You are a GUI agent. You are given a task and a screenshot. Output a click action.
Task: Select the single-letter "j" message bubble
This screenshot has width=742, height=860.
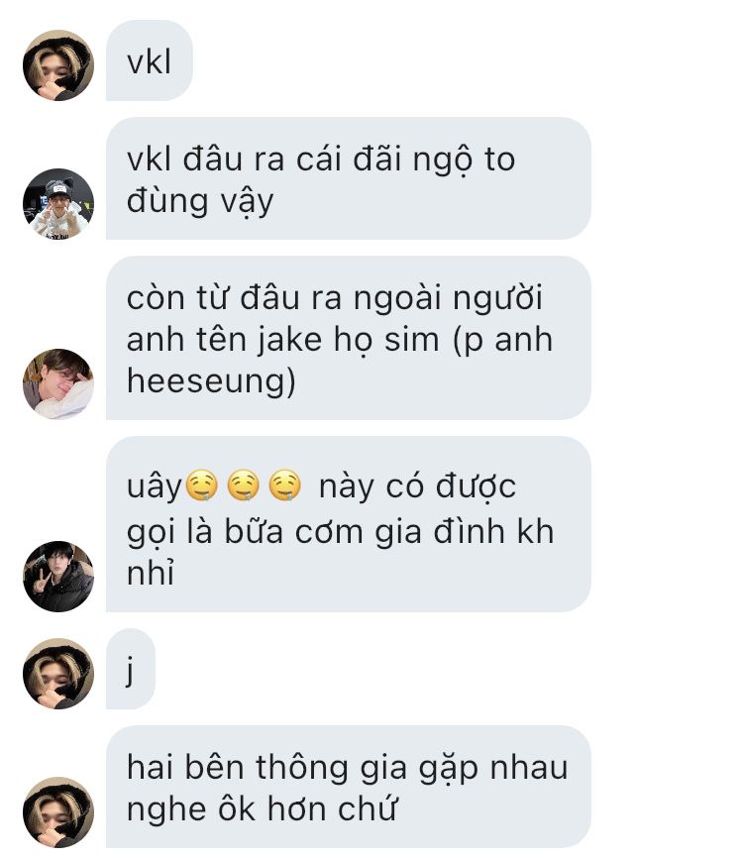pyautogui.click(x=131, y=669)
